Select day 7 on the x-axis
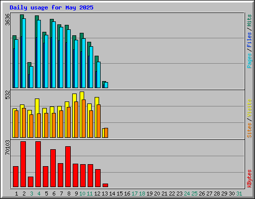Screen dimensions: 255x199 click(61, 194)
